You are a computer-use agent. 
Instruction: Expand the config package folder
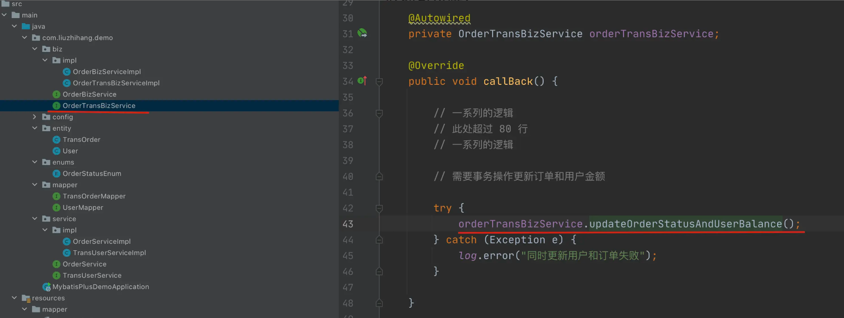click(34, 117)
